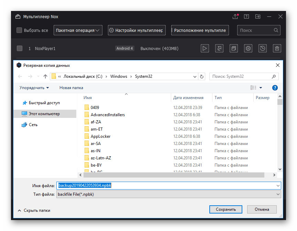
Task: Open the recent locations dropdown arrow
Action: [x=38, y=76]
